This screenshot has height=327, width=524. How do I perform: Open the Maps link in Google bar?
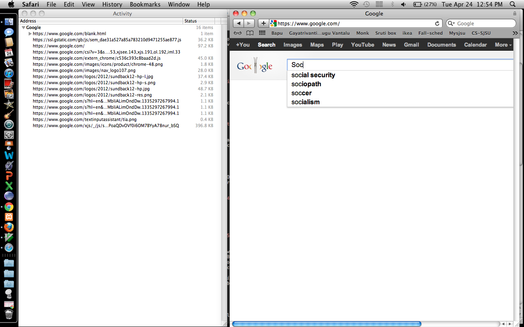tap(317, 45)
